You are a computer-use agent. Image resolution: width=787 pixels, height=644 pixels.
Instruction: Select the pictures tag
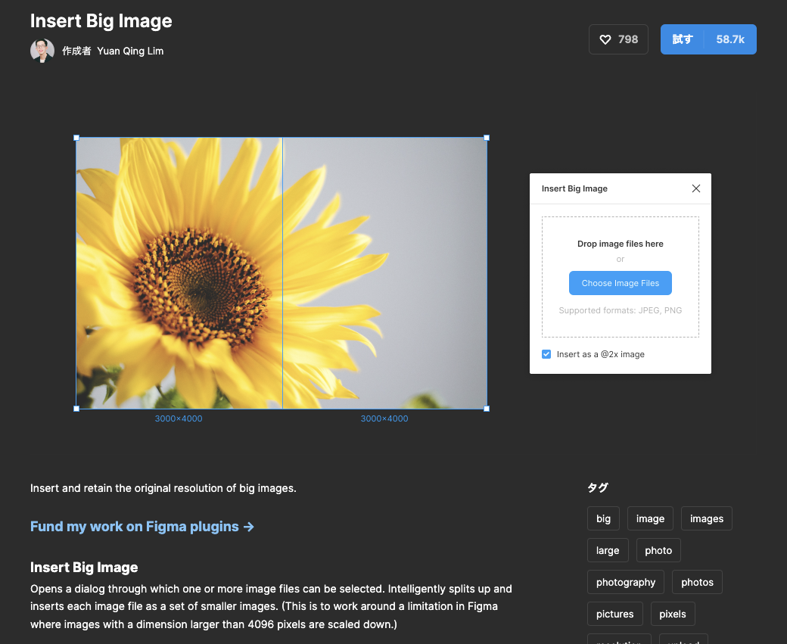(614, 614)
